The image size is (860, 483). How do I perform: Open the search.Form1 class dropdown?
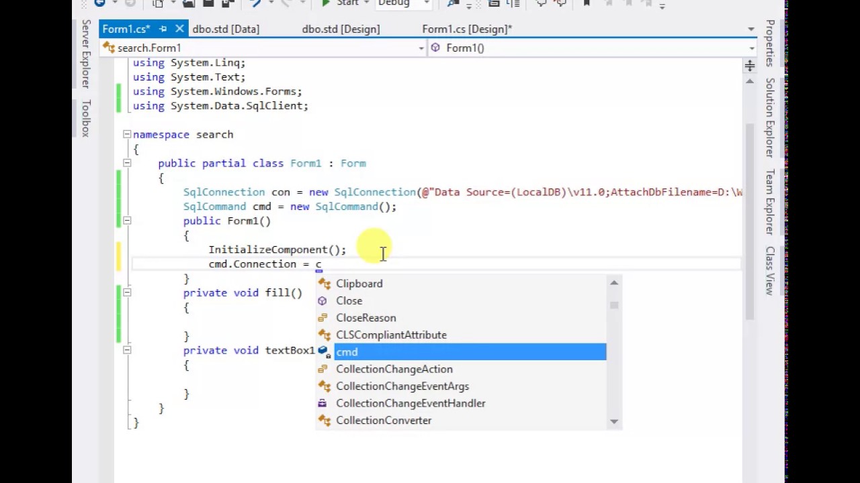point(421,48)
